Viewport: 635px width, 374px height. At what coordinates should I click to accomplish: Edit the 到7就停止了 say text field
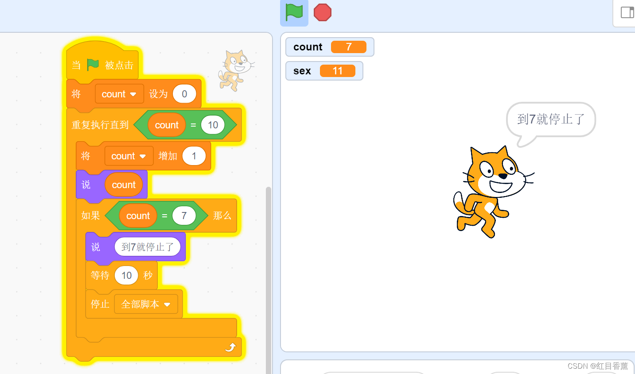148,247
